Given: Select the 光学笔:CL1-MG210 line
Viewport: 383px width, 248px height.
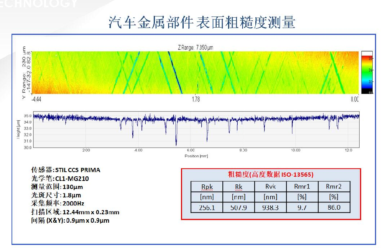Looking at the screenshot, I should tap(60, 179).
